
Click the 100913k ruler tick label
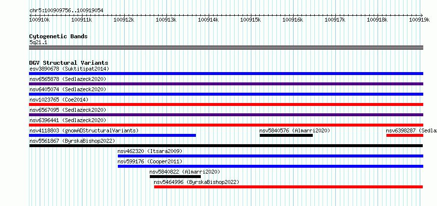coord(166,20)
